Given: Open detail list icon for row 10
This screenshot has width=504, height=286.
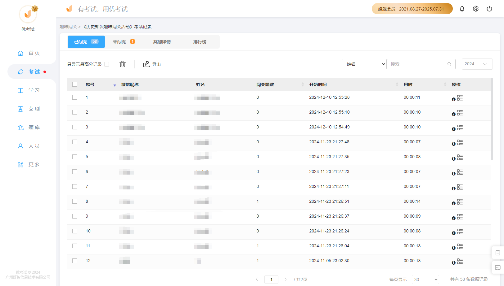Looking at the screenshot, I should click(x=460, y=232).
